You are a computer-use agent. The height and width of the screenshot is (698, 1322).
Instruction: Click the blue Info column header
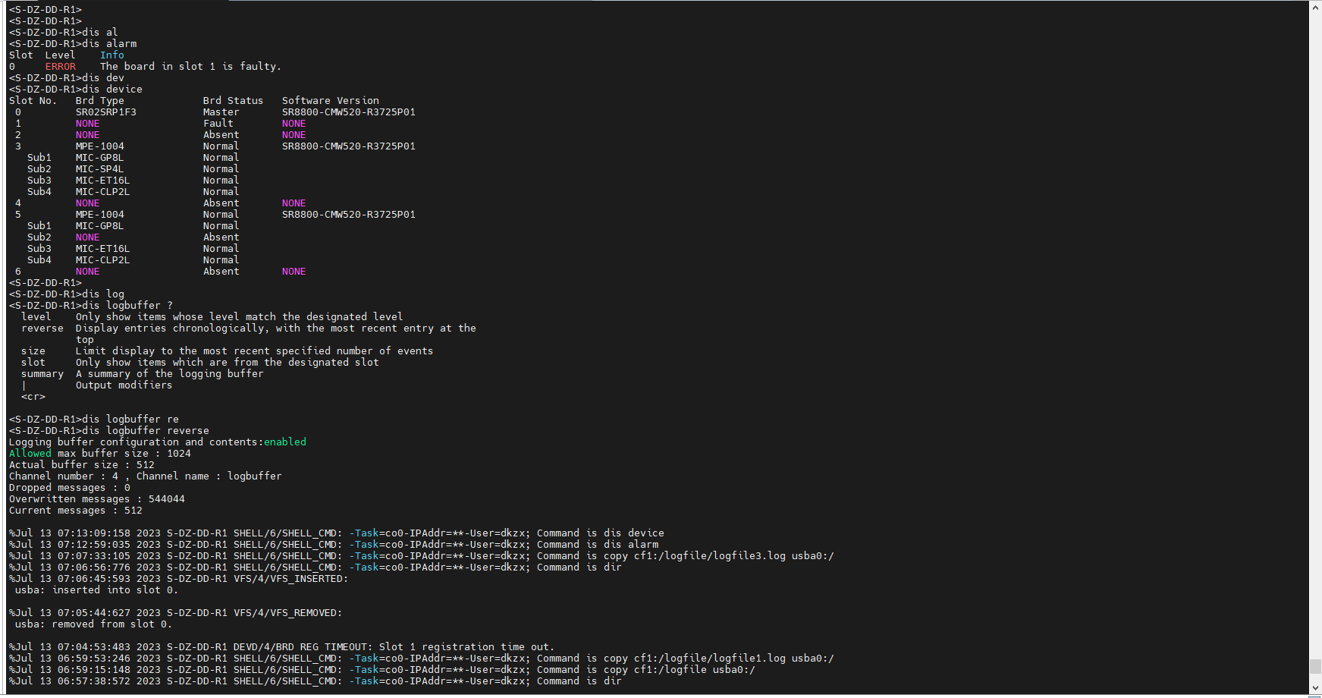(x=111, y=55)
